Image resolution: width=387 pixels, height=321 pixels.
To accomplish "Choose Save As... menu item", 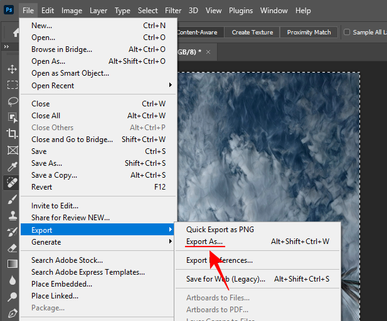I will click(x=98, y=163).
